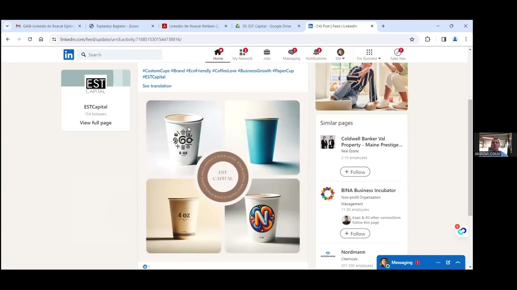The width and height of the screenshot is (517, 290).
Task: Open My Network icon
Action: click(242, 52)
